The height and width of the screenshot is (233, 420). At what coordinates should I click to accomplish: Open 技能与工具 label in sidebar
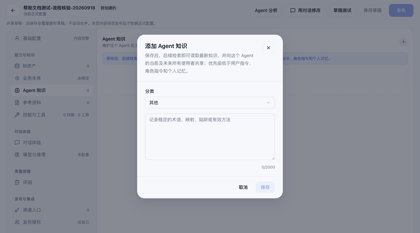click(34, 115)
